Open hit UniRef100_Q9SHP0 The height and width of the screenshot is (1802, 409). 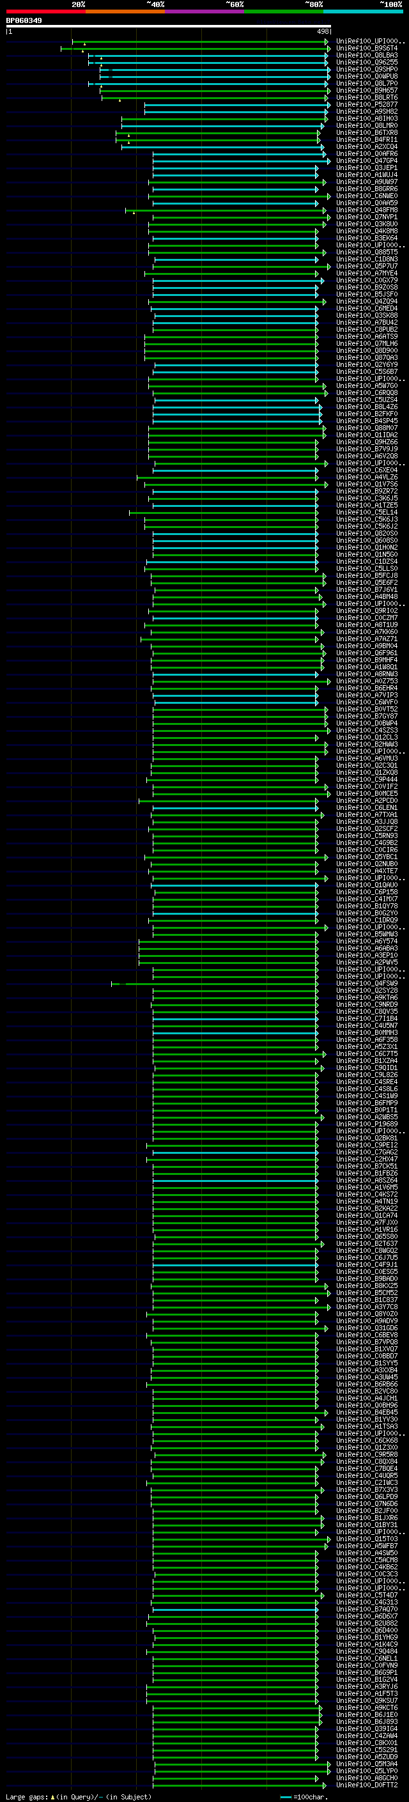(x=367, y=70)
